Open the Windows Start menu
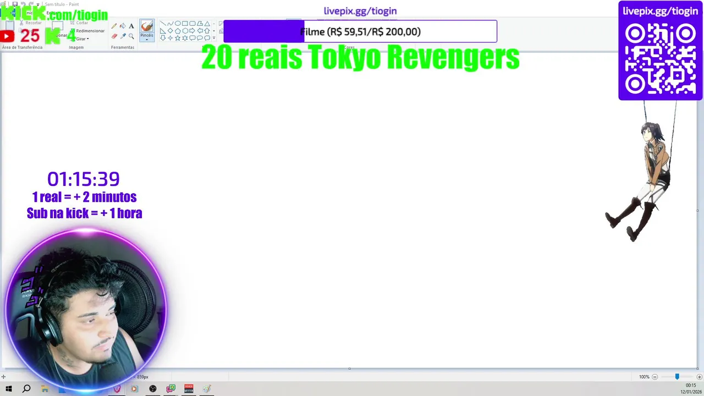Viewport: 704px width, 396px height. tap(9, 389)
